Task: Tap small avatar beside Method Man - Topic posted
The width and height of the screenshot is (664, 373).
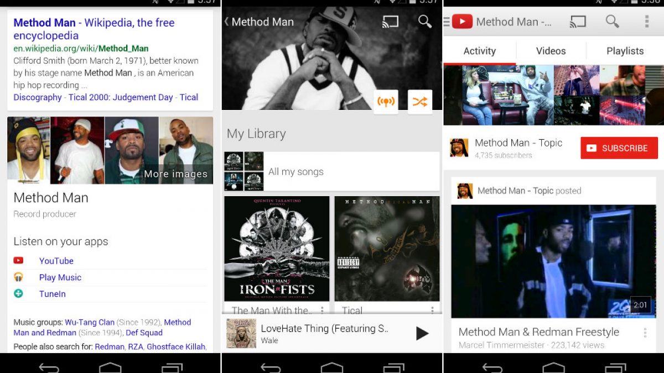Action: 465,191
